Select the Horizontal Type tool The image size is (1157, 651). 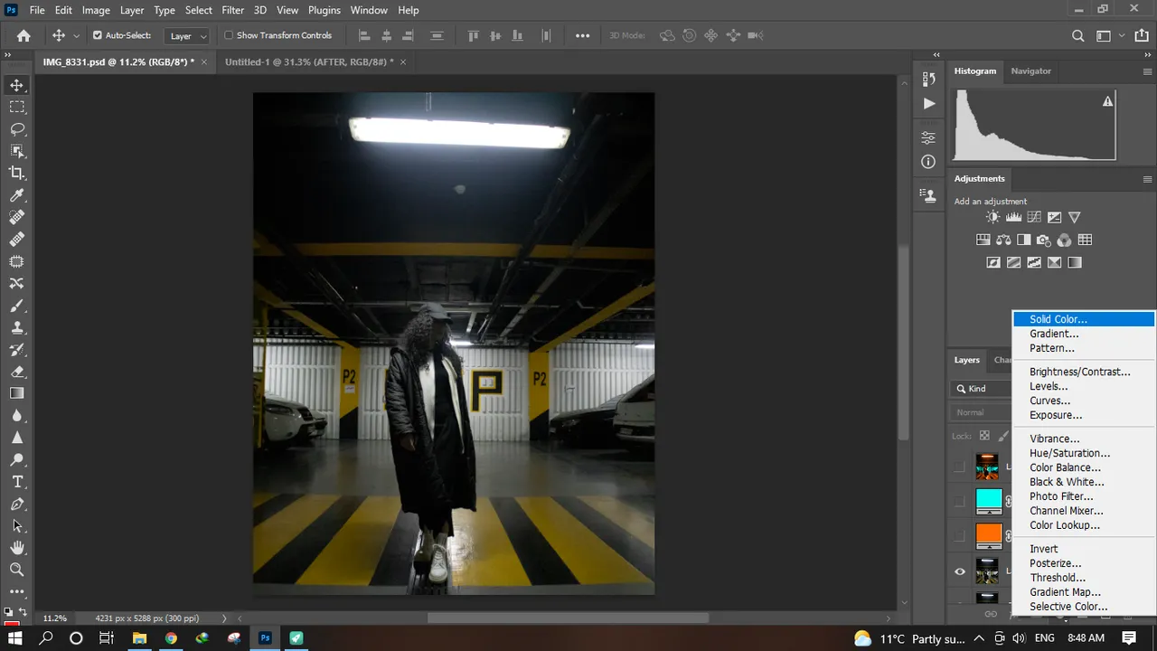[16, 482]
